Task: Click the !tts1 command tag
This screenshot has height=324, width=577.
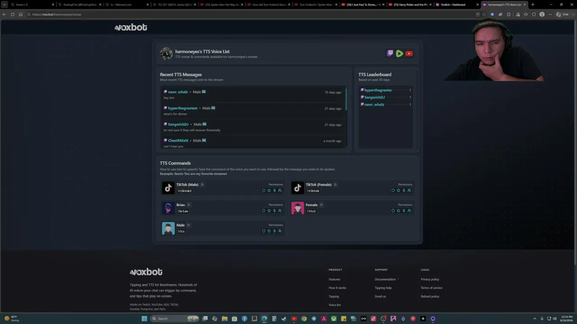Action: [311, 211]
